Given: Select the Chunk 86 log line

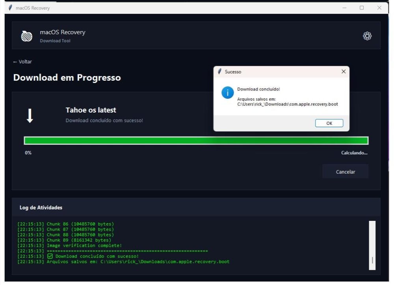Looking at the screenshot, I should pos(65,224).
